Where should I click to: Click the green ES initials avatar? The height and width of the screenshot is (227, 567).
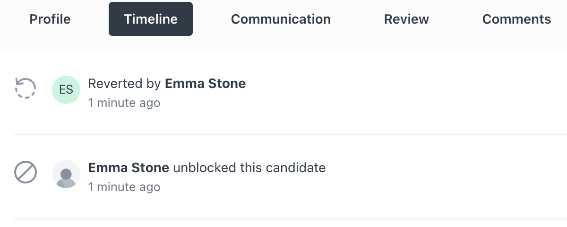click(x=66, y=90)
